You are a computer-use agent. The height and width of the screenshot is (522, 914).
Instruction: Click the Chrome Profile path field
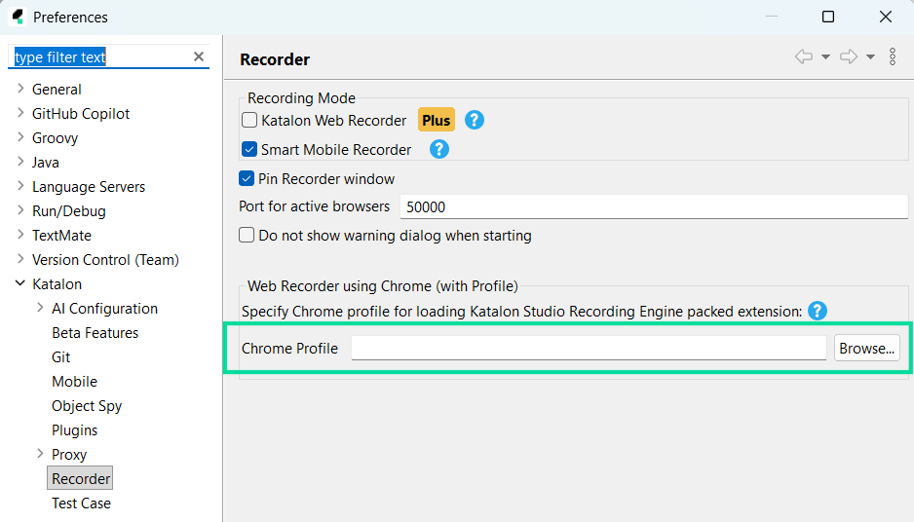(x=589, y=348)
